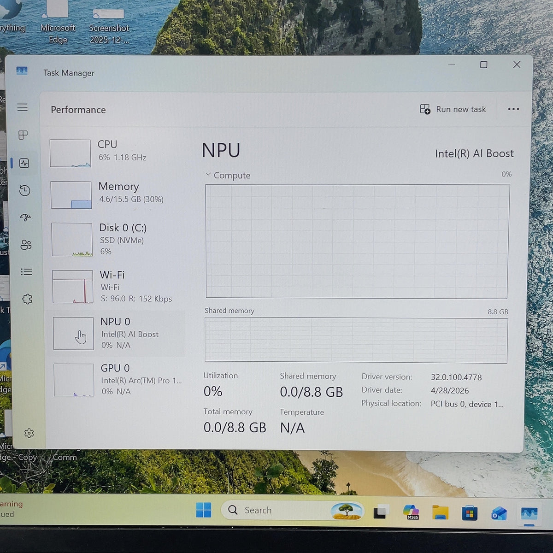
Task: Open Microsoft Store taskbar icon
Action: click(470, 513)
